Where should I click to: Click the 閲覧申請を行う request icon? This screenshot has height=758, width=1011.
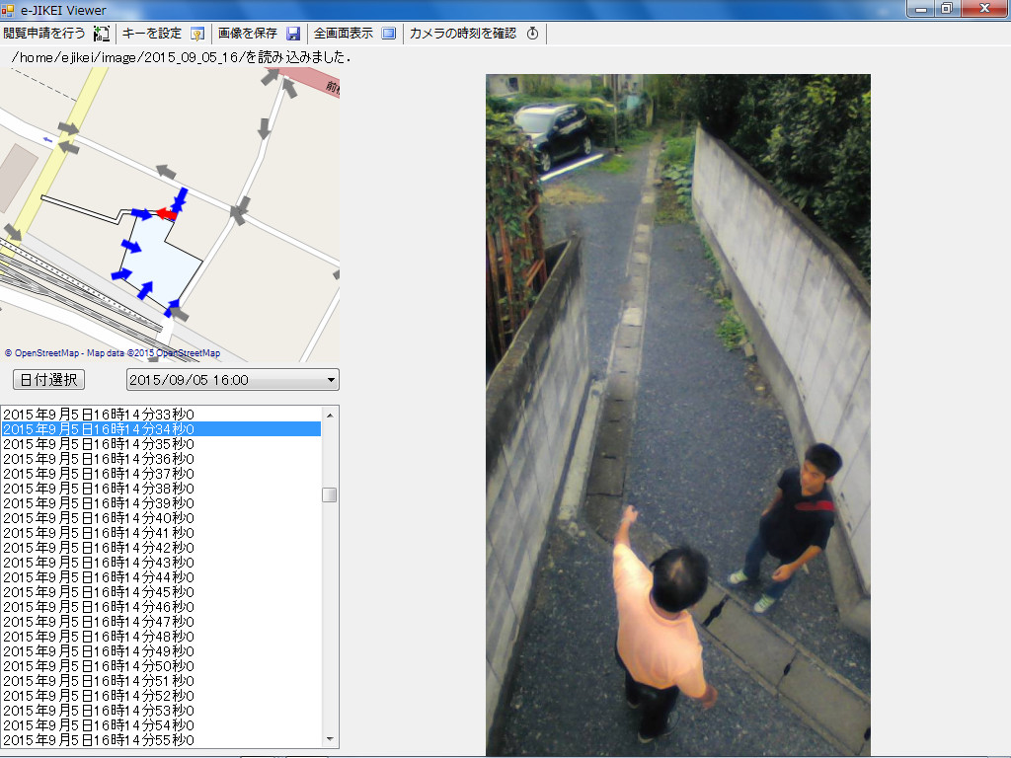click(102, 34)
